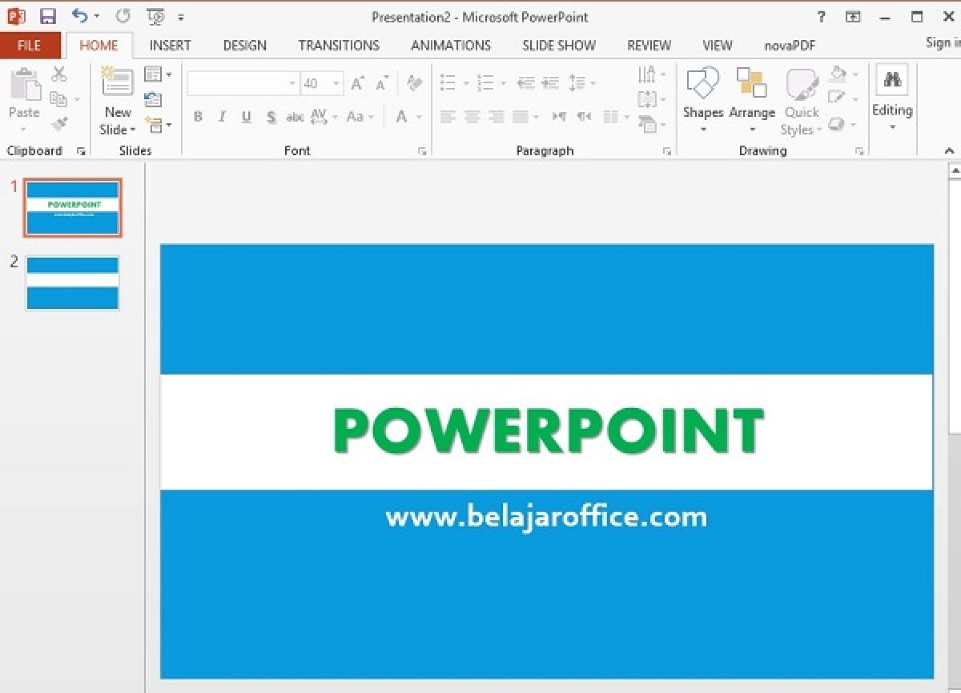Open the Arrange menu
The image size is (961, 693).
click(x=752, y=100)
